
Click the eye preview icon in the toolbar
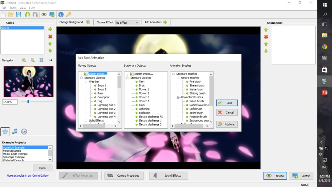(44, 14)
